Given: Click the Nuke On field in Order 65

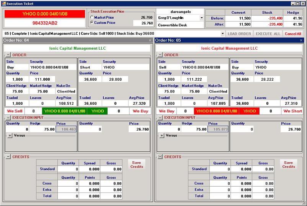Looking at the screenshot, I should point(218,91).
